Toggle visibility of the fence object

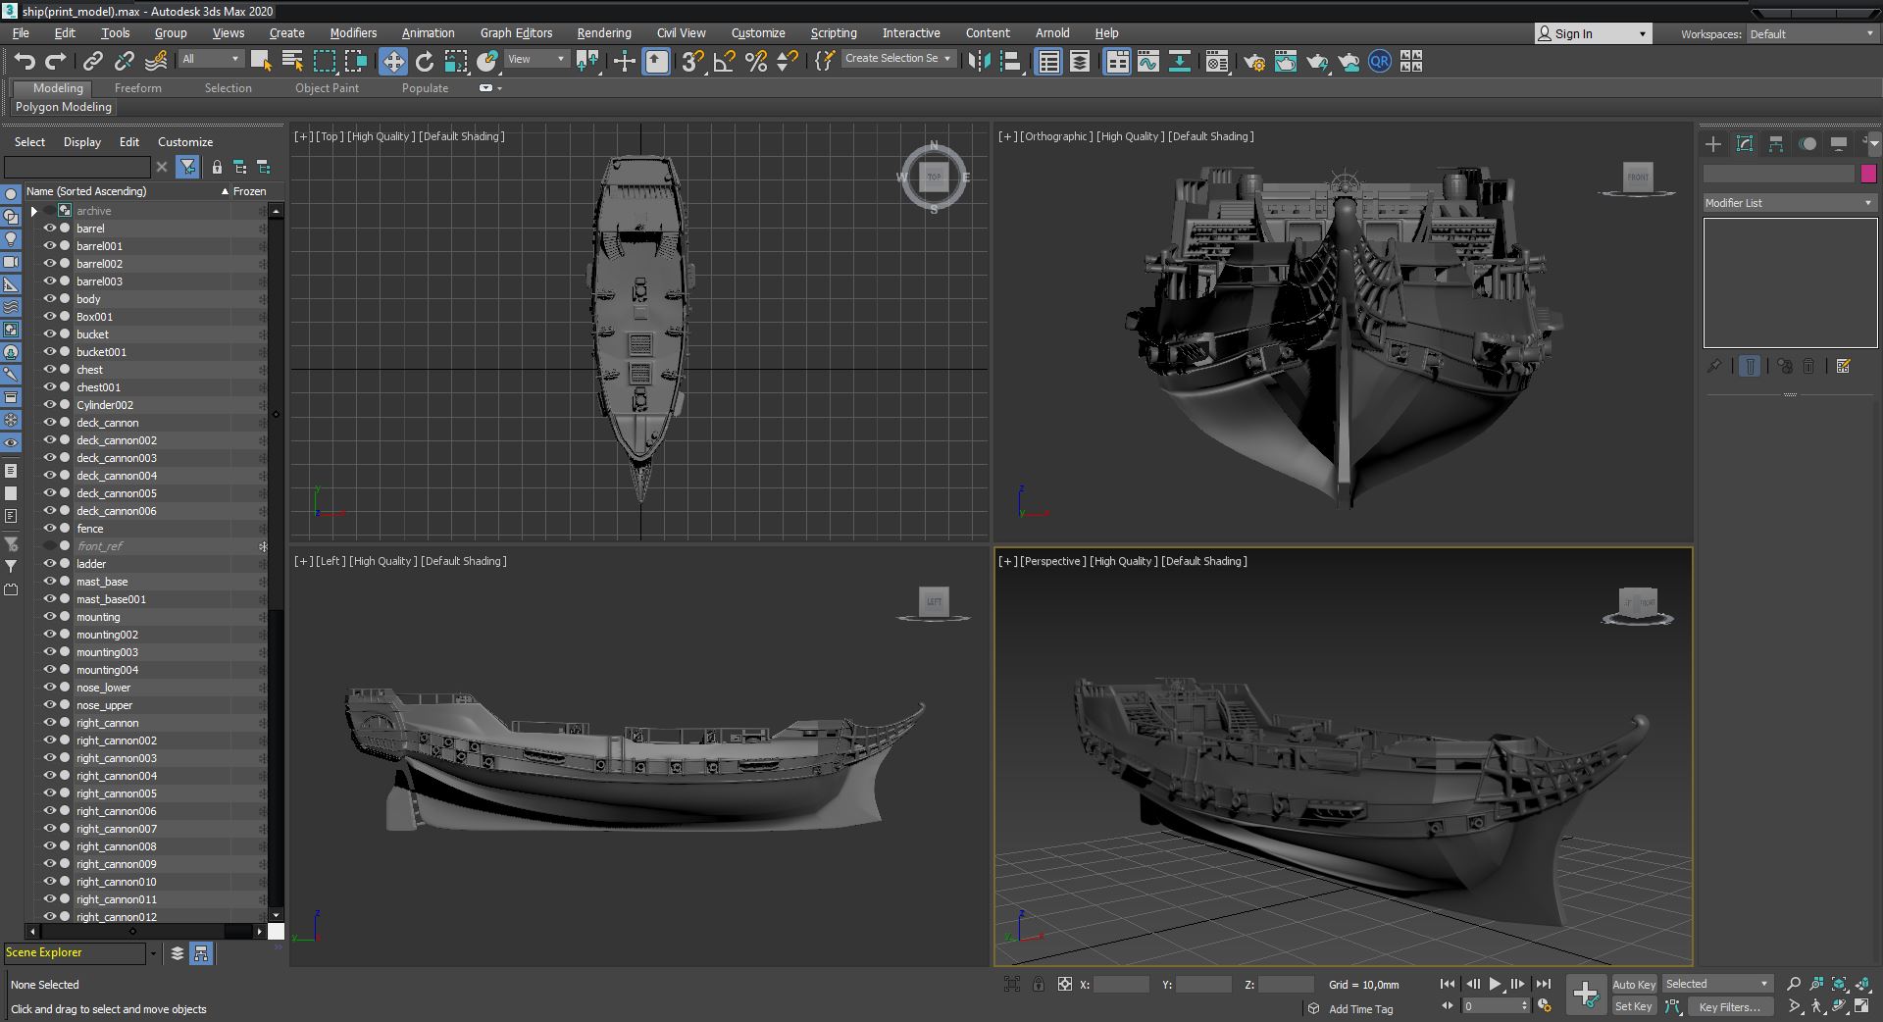coord(49,529)
